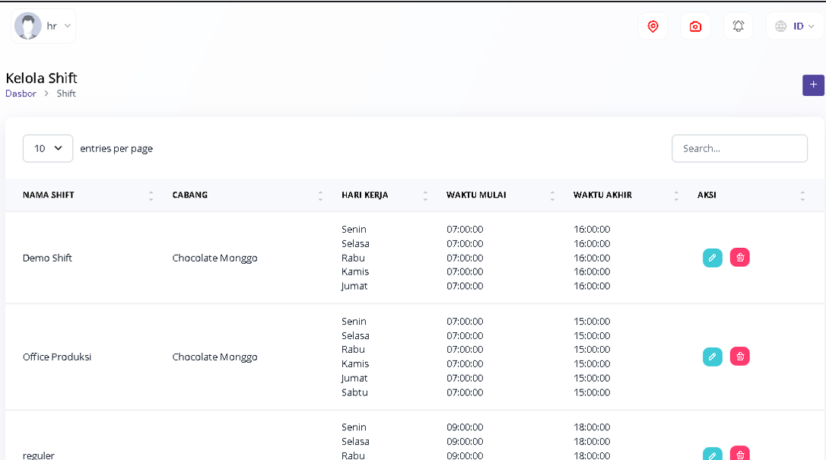Open the hr user profile dropdown
826x460 pixels.
[44, 27]
